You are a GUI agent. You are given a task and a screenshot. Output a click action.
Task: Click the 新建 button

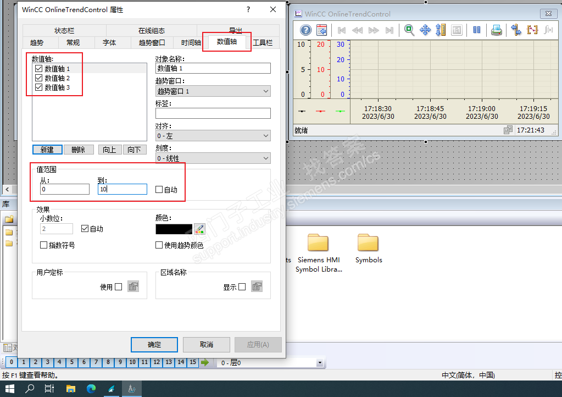pos(47,150)
